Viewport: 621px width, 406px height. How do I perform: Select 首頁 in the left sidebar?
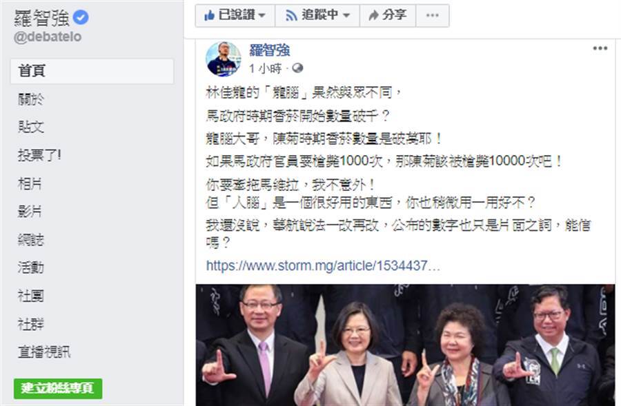click(x=92, y=71)
